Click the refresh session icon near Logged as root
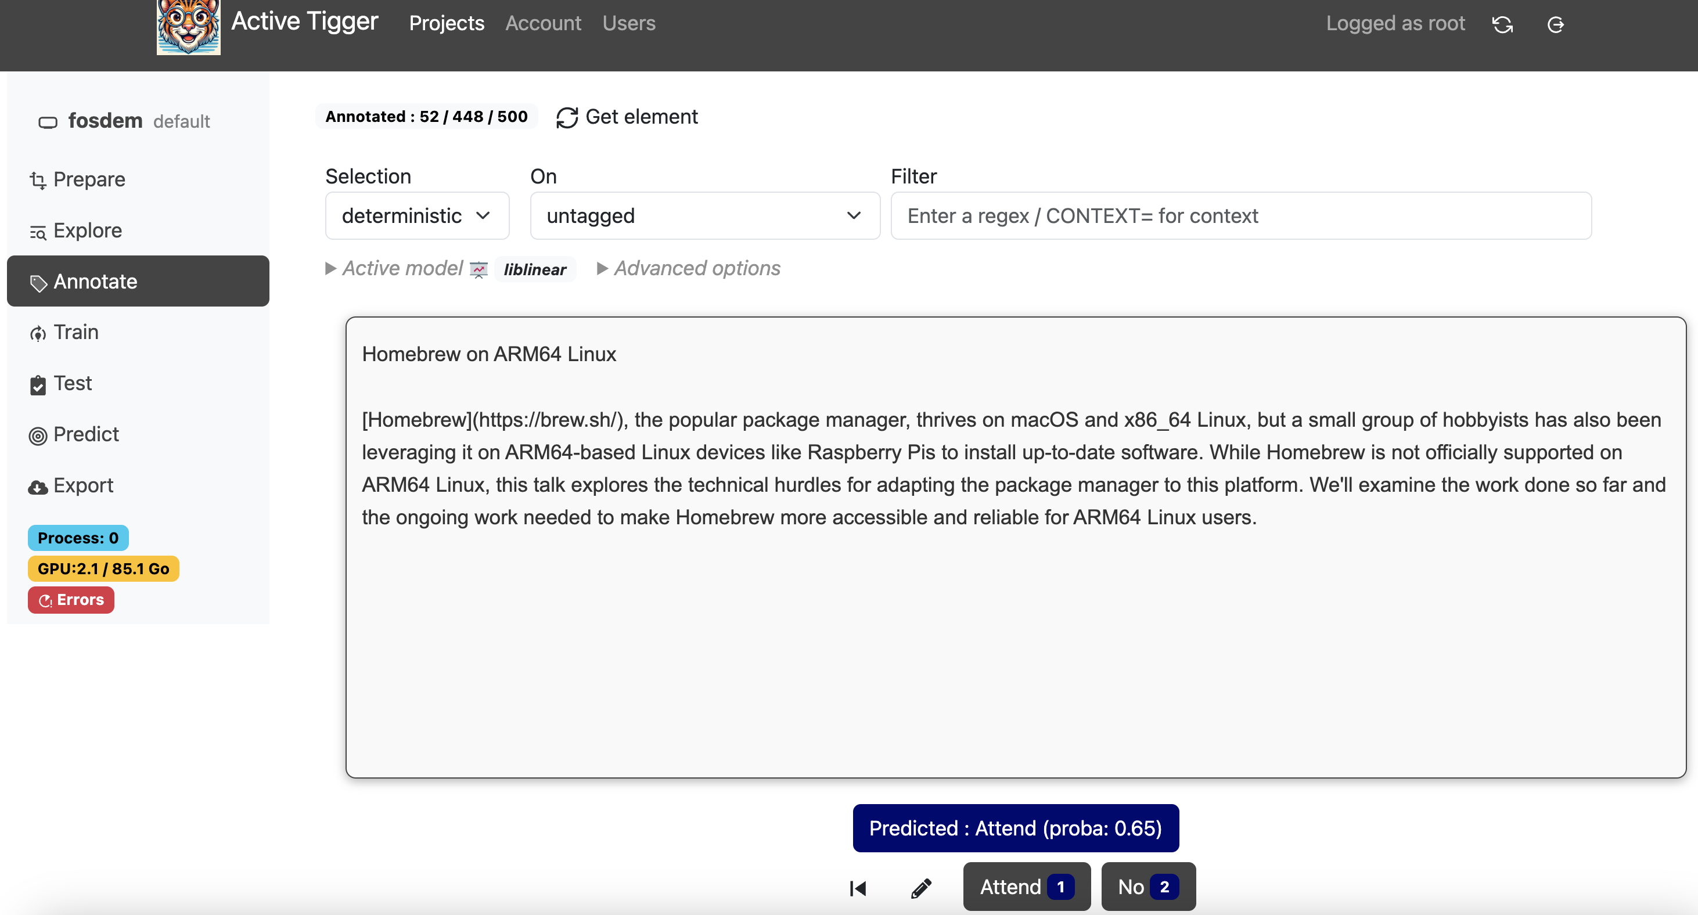The height and width of the screenshot is (915, 1698). pyautogui.click(x=1502, y=24)
